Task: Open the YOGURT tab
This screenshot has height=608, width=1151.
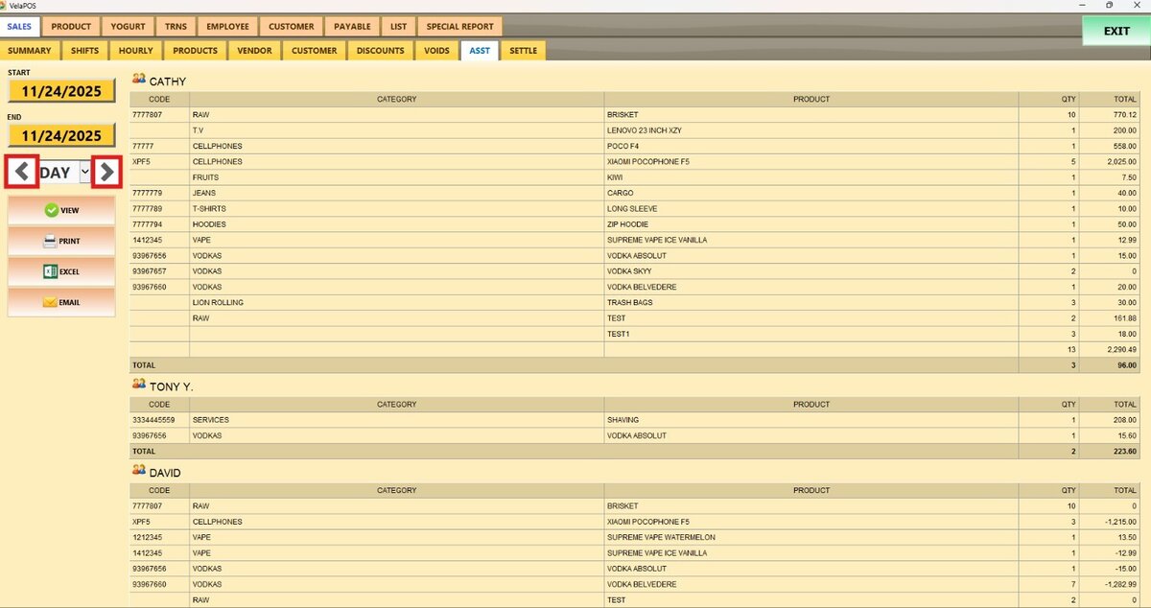Action: tap(128, 27)
